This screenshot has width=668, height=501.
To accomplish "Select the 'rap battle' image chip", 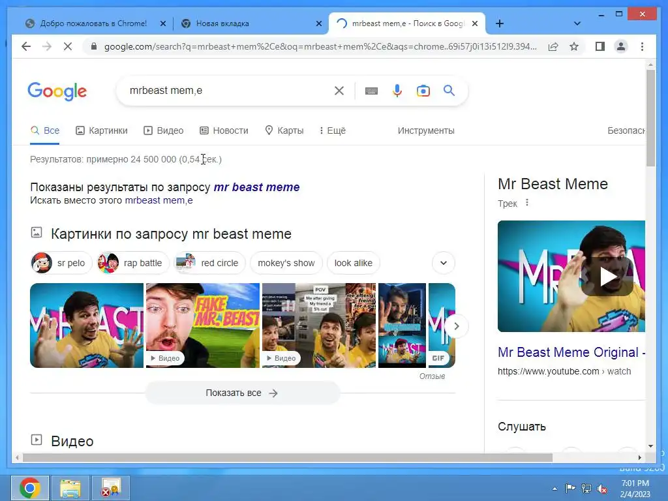I will (x=132, y=263).
